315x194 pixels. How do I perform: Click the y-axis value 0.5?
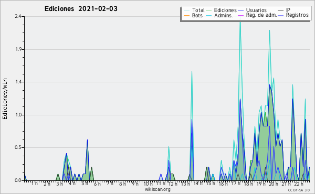click(x=18, y=147)
